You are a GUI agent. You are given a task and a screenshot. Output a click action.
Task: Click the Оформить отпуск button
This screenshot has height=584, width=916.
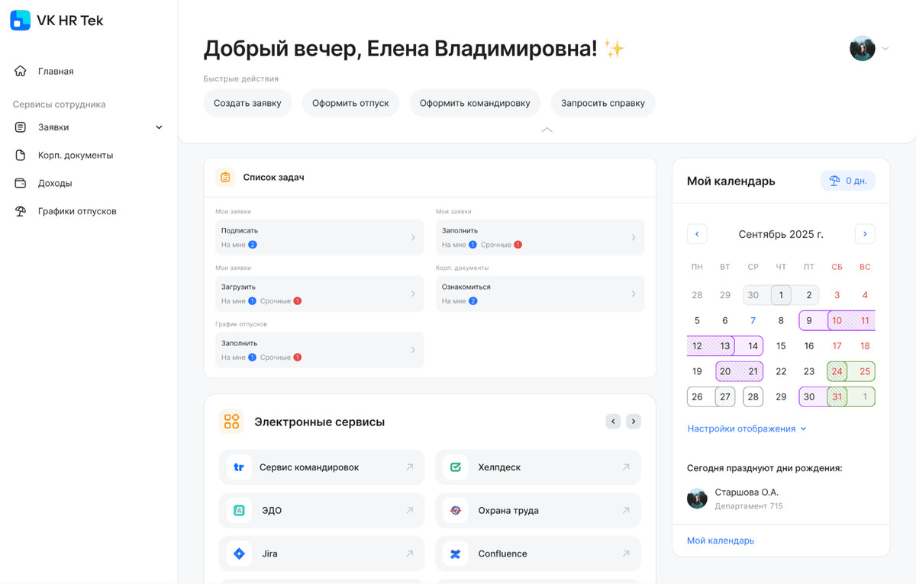click(350, 103)
